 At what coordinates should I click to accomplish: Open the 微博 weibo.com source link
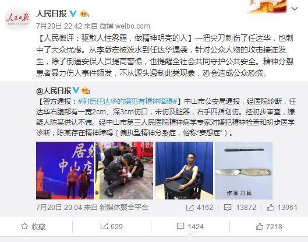(125, 26)
